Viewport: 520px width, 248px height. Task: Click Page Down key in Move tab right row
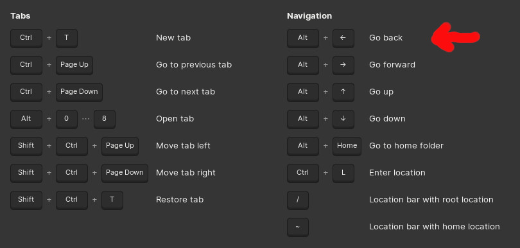tap(125, 173)
